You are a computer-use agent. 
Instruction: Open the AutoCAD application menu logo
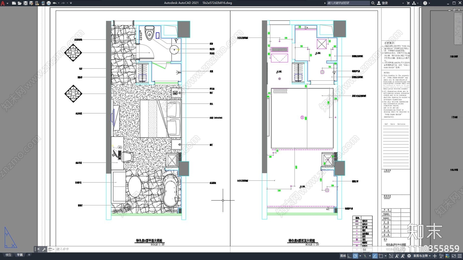click(x=3, y=3)
